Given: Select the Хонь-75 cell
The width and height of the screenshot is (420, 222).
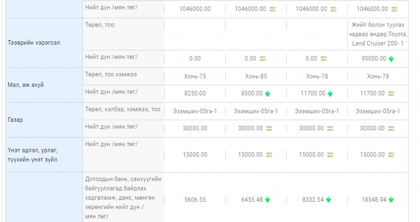Looking at the screenshot, I should 195,76.
